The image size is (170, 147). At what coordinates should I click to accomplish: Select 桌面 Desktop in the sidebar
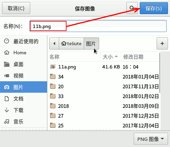coord(24,64)
